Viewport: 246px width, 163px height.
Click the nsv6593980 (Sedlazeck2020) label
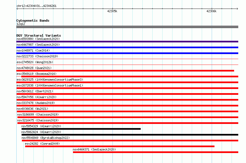[38, 39]
